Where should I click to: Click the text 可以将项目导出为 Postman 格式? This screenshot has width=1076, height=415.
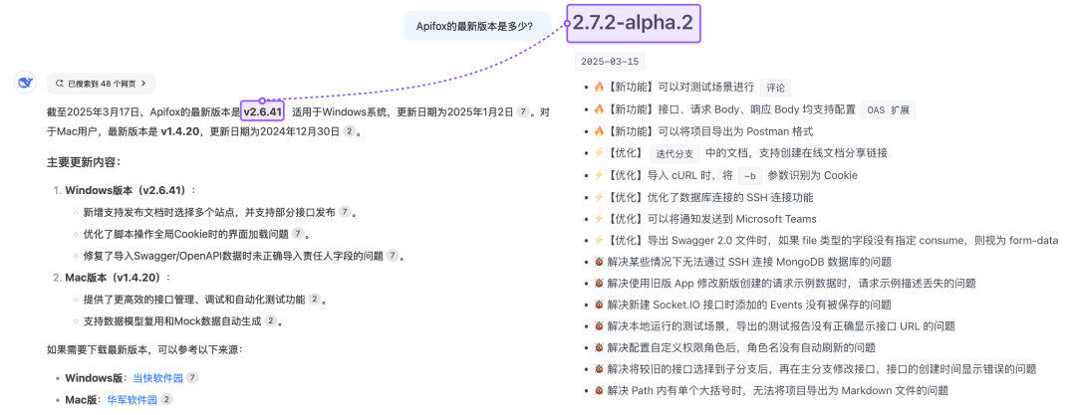(735, 131)
